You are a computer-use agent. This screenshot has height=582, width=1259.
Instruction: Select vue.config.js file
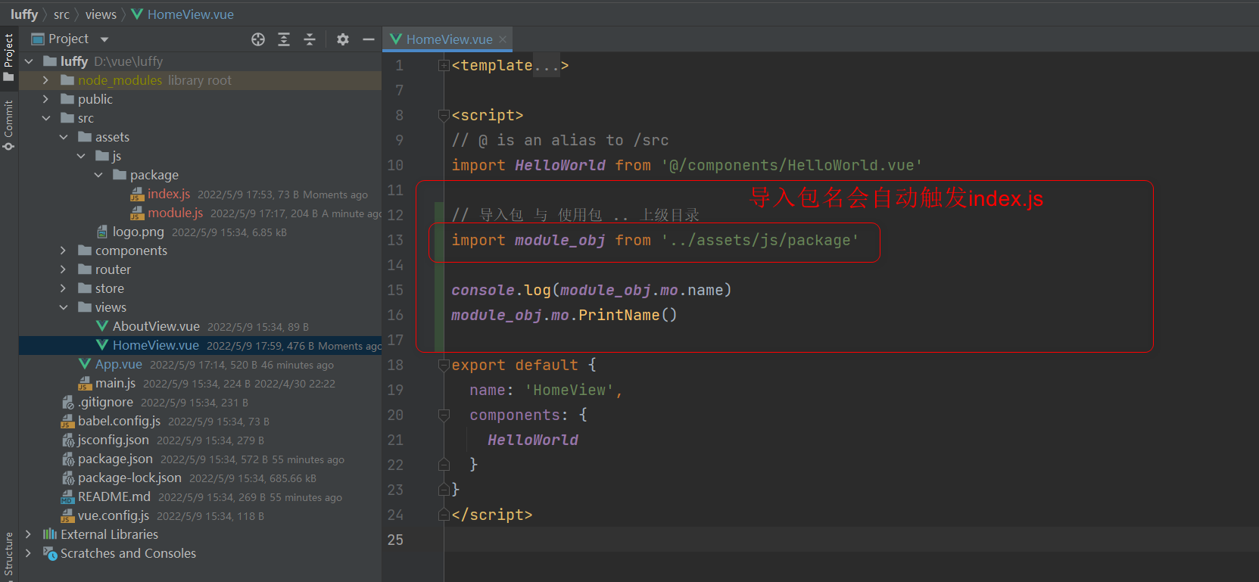click(x=113, y=515)
